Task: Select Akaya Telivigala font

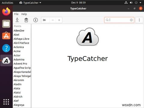Action: point(22,76)
